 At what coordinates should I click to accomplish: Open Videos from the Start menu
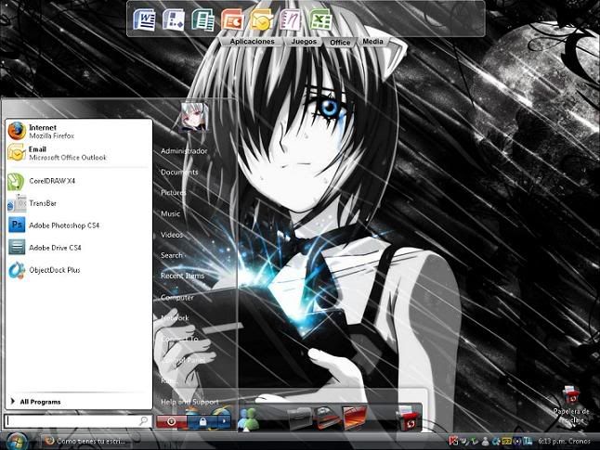pyautogui.click(x=172, y=235)
